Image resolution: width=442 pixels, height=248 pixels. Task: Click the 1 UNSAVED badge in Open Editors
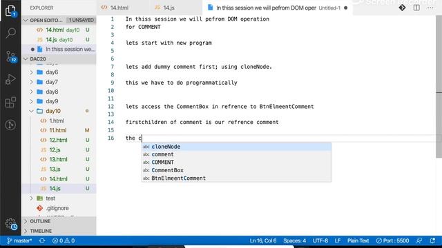(x=81, y=20)
